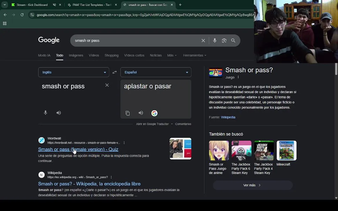Click Smash or pass knowledge panel thumbnail
This screenshot has width=338, height=211.
pyautogui.click(x=216, y=73)
